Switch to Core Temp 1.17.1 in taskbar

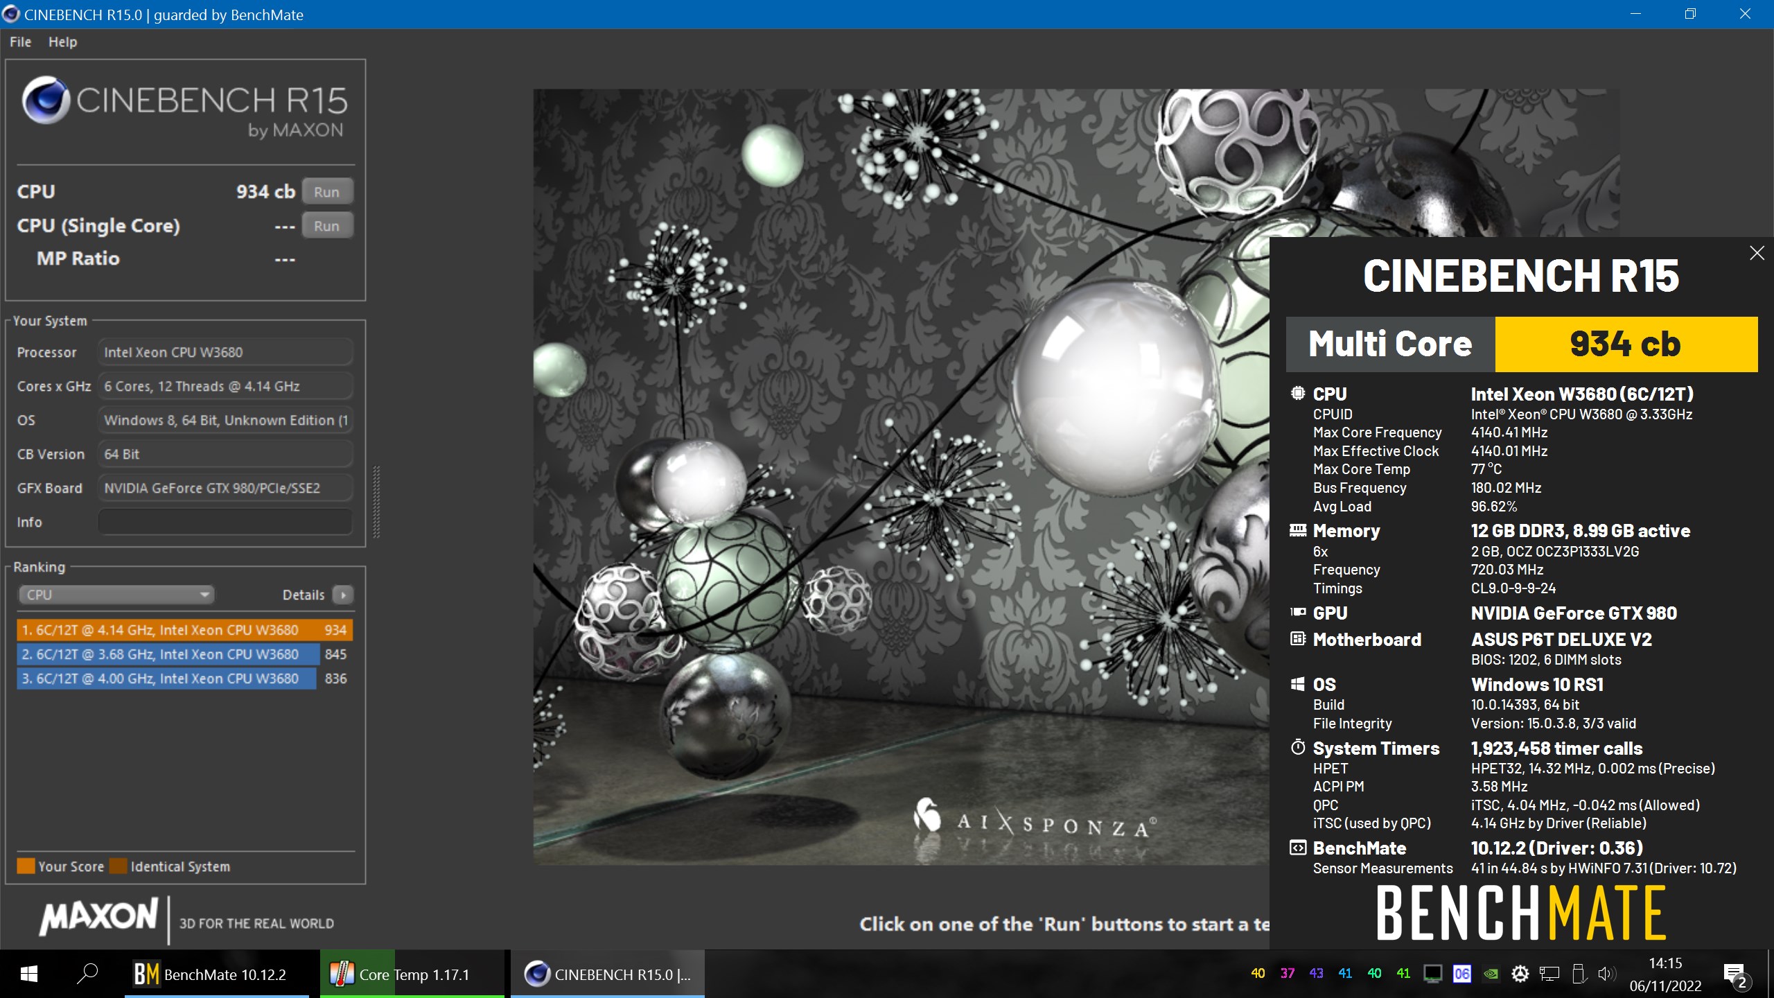[412, 974]
